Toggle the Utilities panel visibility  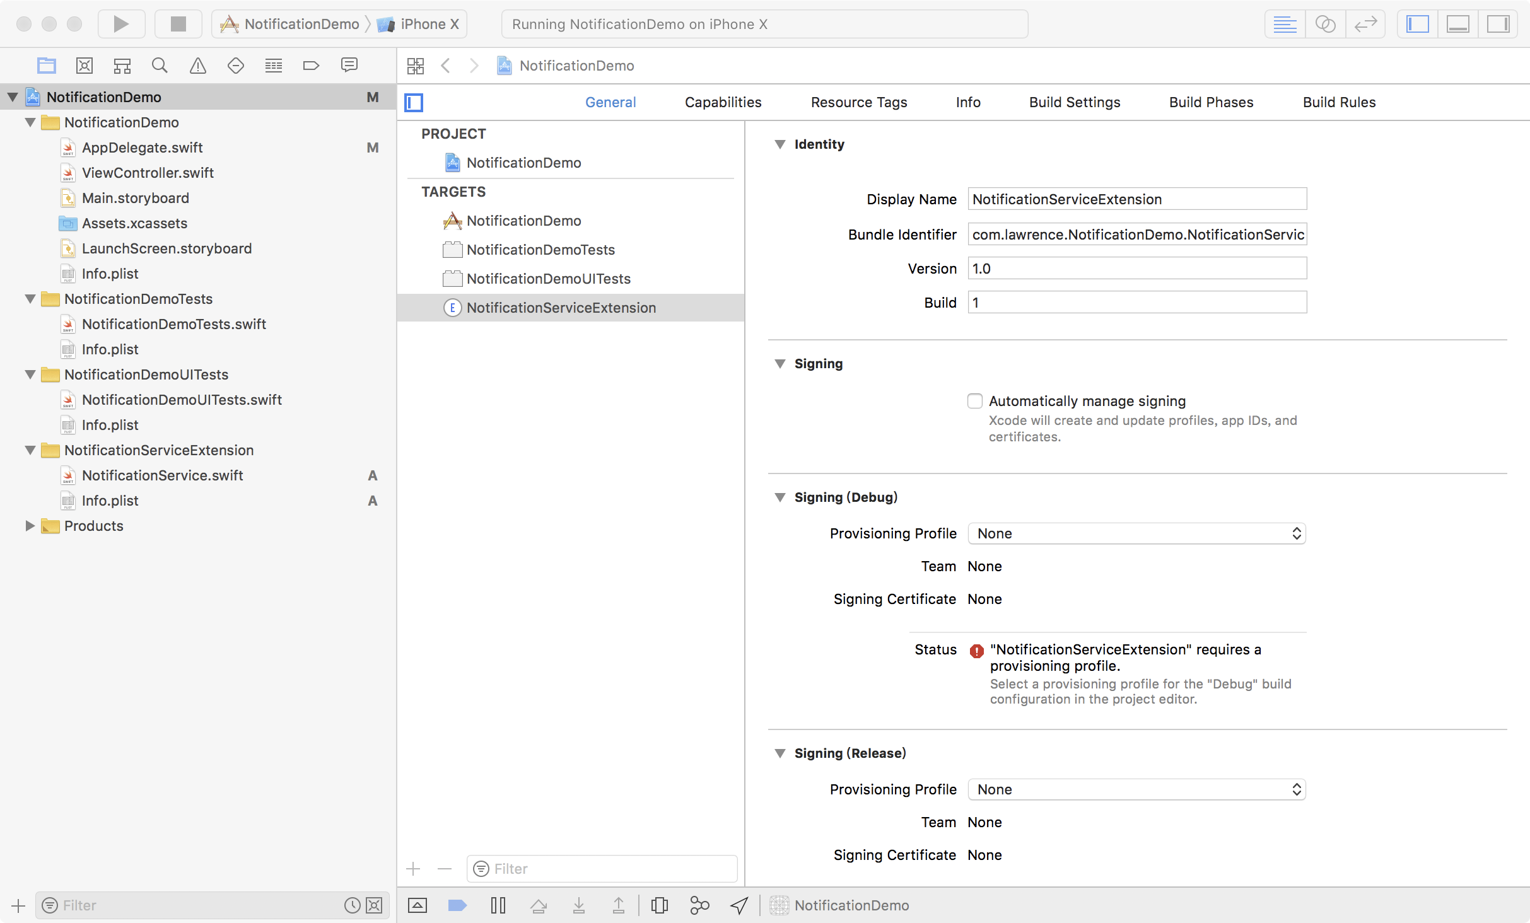(x=1498, y=24)
